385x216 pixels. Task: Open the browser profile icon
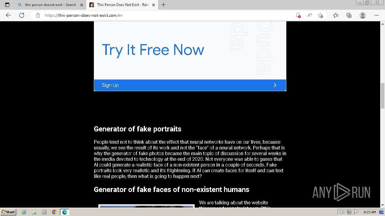point(363,15)
